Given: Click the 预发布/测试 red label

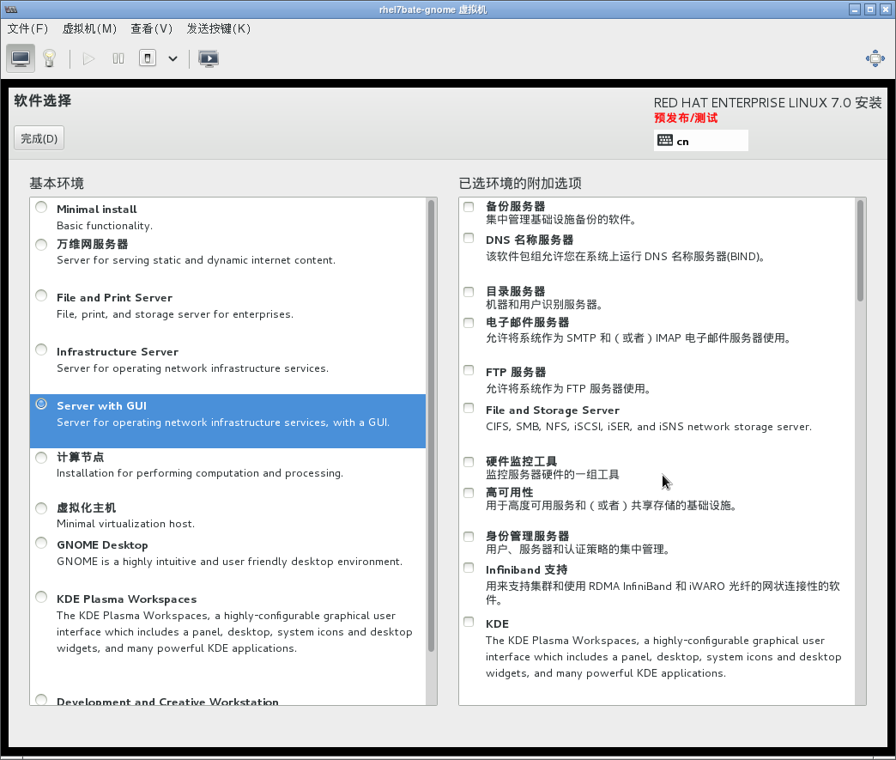Looking at the screenshot, I should 686,118.
